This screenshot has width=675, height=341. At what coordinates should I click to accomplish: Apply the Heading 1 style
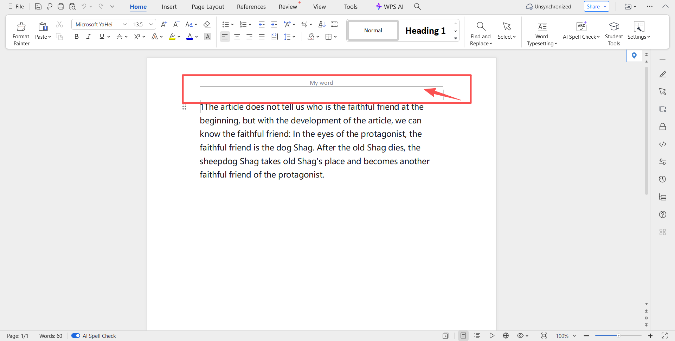pyautogui.click(x=425, y=31)
